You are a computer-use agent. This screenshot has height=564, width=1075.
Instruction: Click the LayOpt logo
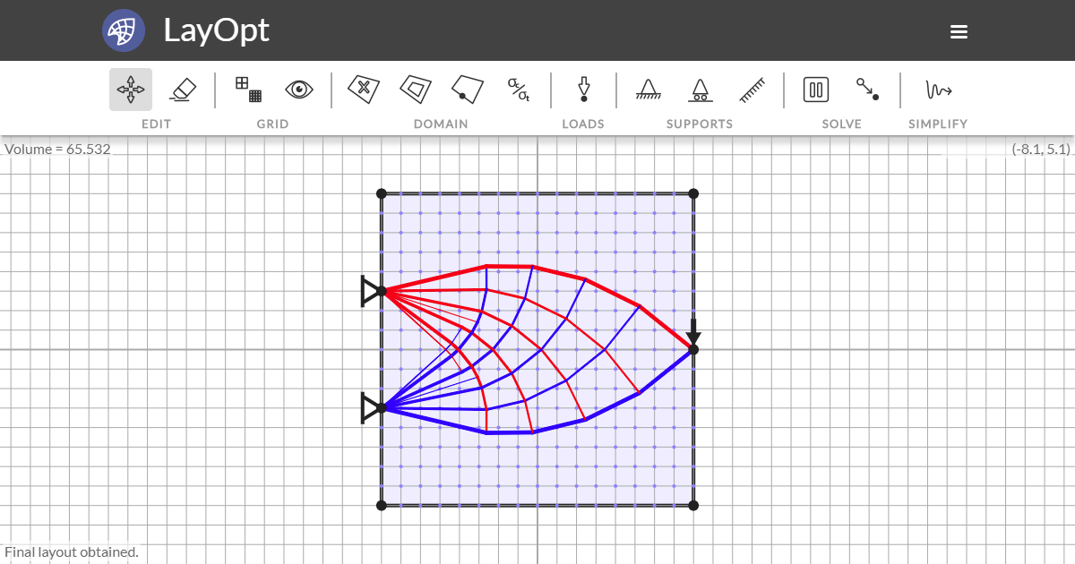point(124,30)
